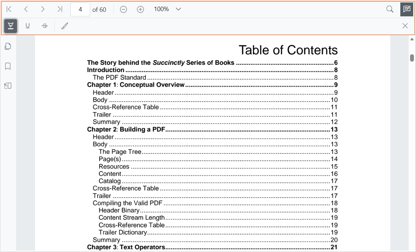Viewport: 416px width, 252px height.
Task: Click the page number input field
Action: tap(80, 9)
